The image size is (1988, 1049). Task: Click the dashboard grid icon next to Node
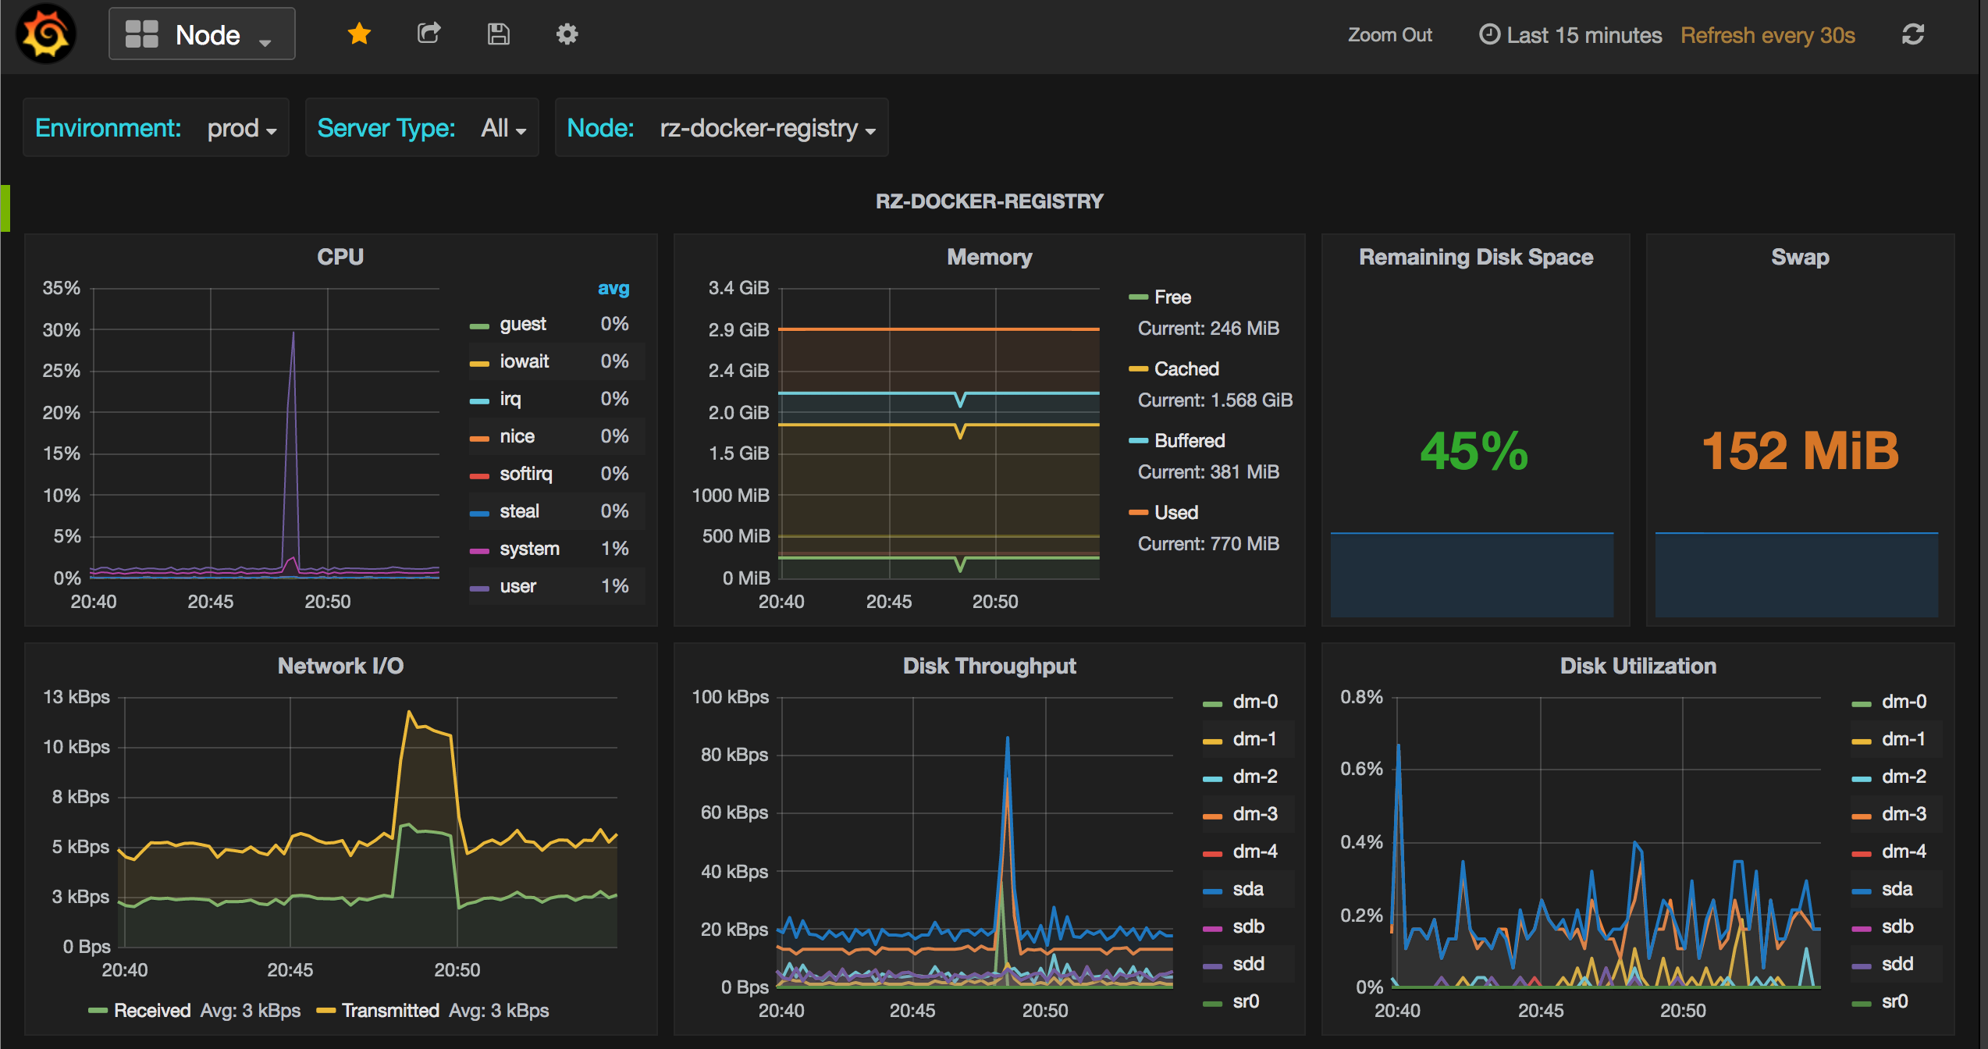(x=141, y=34)
